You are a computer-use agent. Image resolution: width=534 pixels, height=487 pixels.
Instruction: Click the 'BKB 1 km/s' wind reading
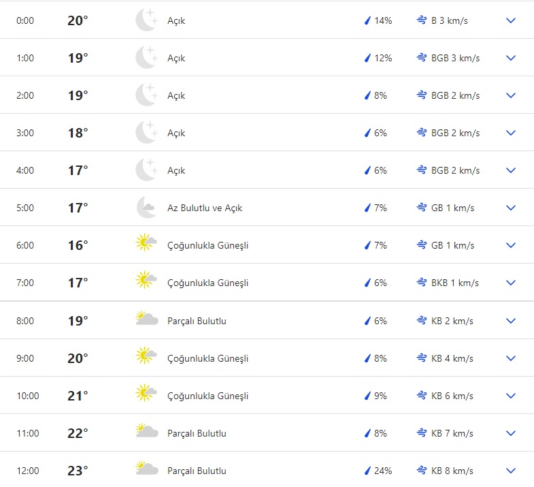[x=455, y=283]
